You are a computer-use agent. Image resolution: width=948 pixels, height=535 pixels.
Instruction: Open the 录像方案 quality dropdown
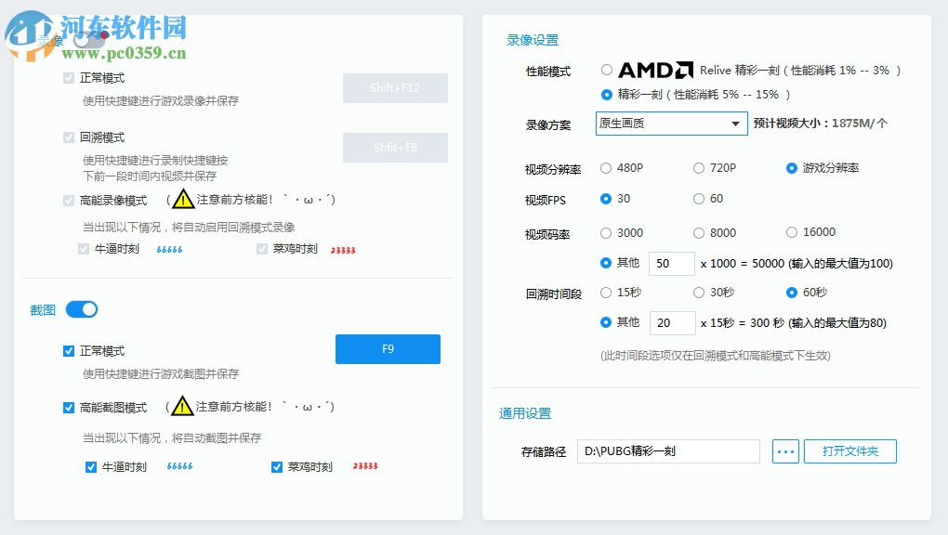[x=671, y=123]
